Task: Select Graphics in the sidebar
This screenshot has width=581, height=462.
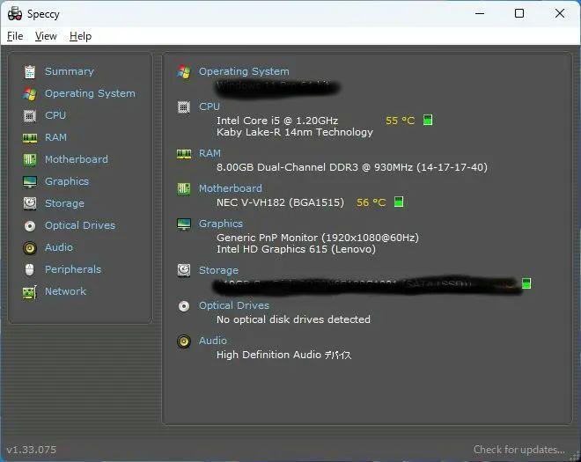Action: click(x=67, y=181)
